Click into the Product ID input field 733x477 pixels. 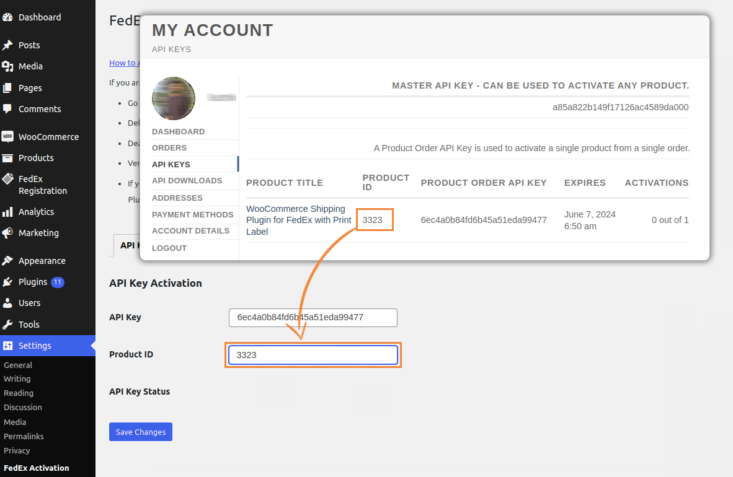tap(313, 355)
